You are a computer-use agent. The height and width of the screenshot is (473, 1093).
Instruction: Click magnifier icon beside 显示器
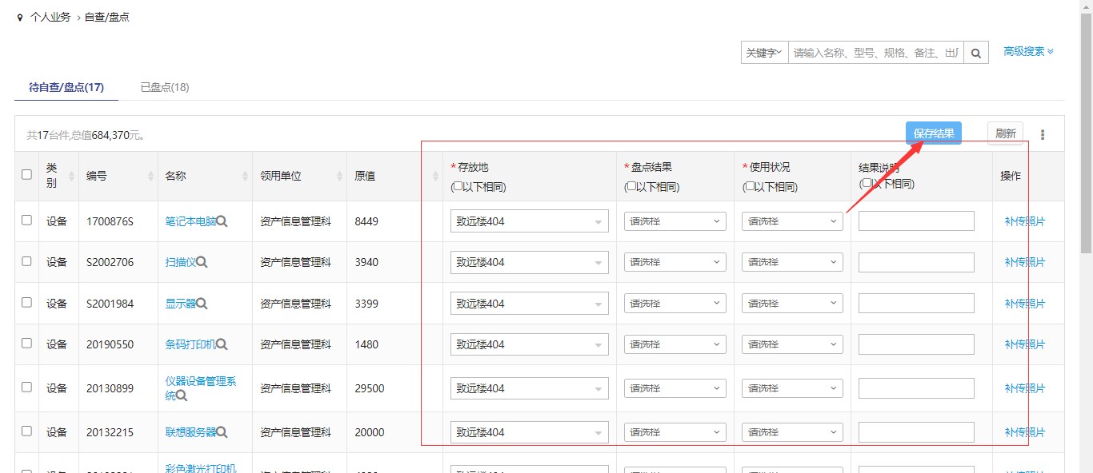coord(202,304)
